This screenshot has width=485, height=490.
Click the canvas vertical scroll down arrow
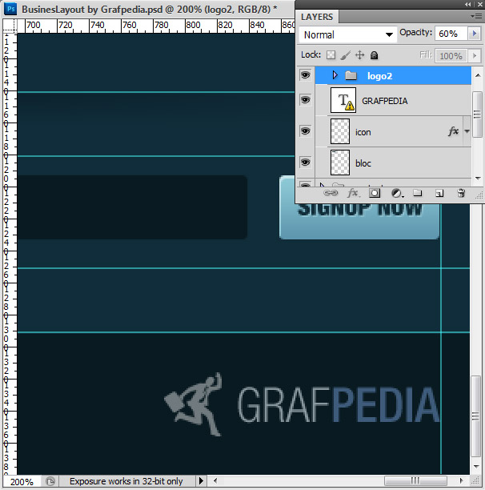click(476, 466)
